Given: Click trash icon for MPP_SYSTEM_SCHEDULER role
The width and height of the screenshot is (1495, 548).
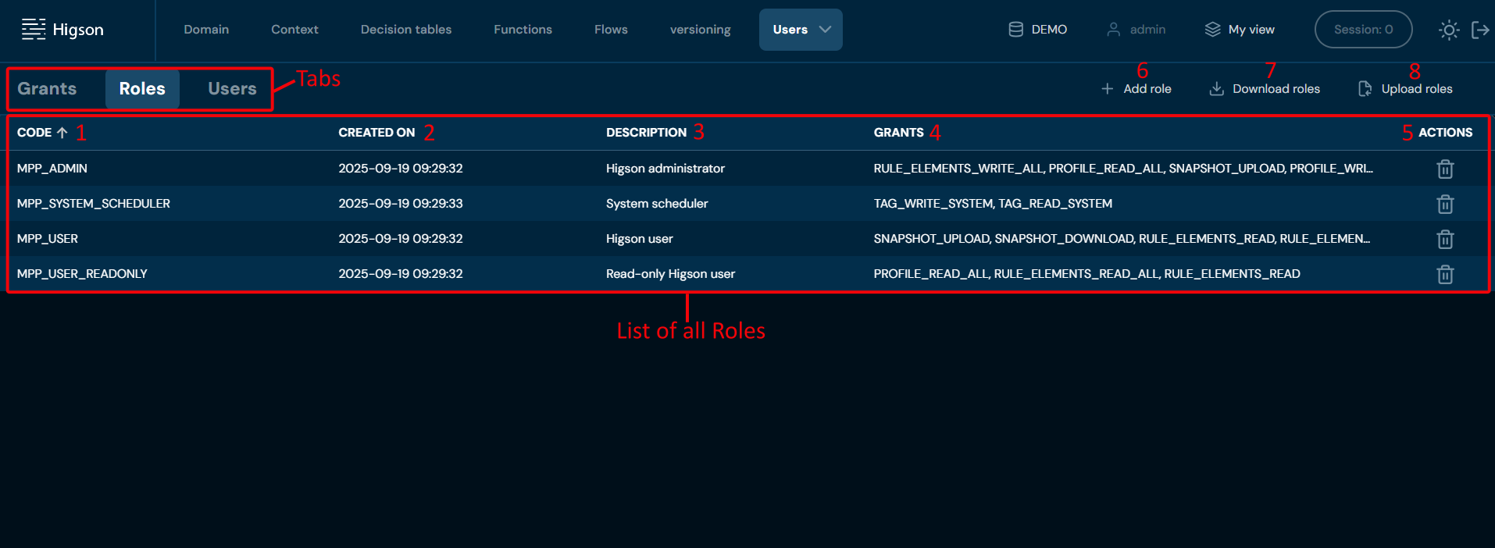Looking at the screenshot, I should (x=1444, y=204).
